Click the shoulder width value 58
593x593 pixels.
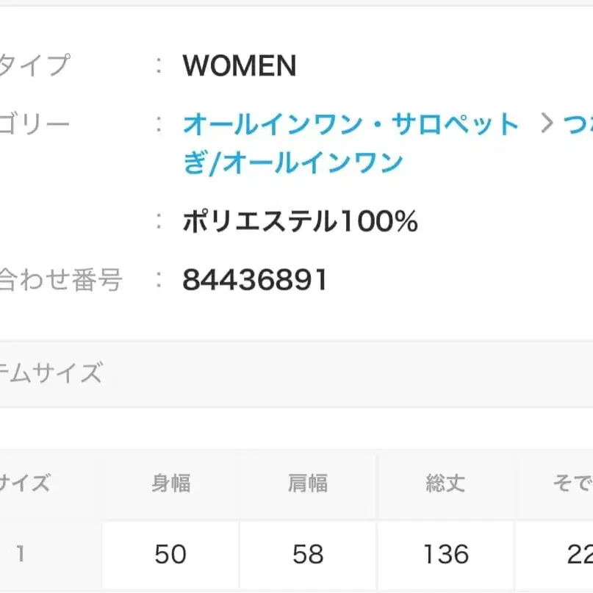pyautogui.click(x=307, y=554)
